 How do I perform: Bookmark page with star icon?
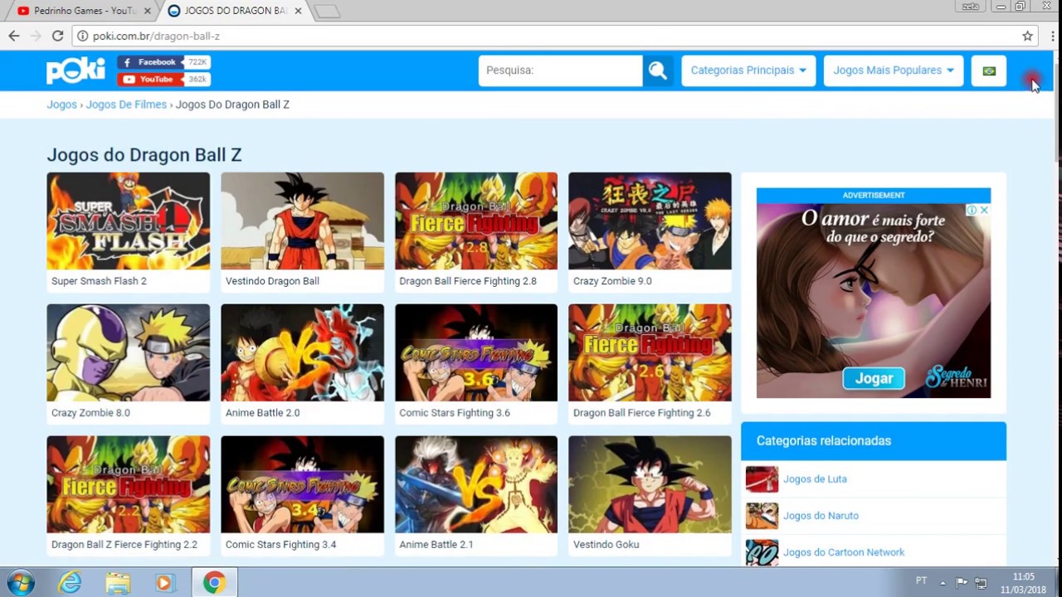1027,36
